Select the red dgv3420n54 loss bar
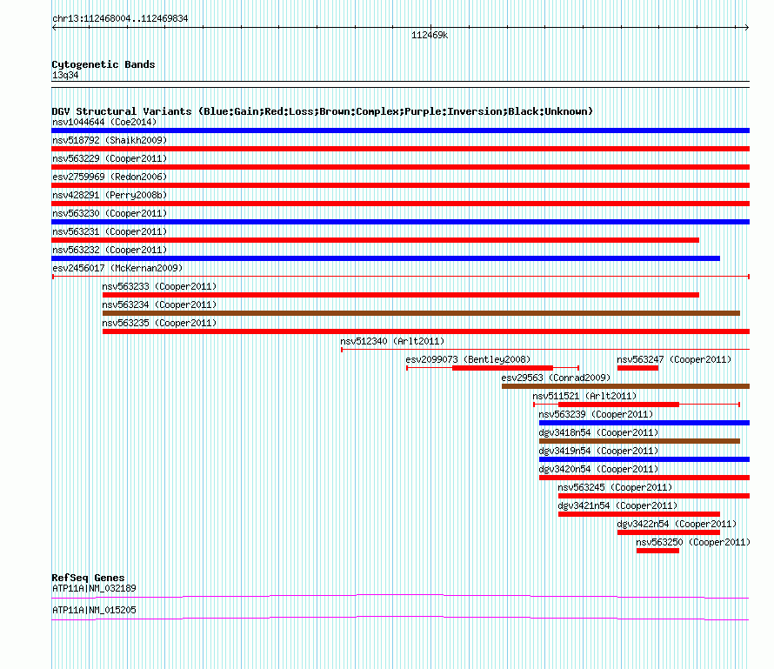 [644, 478]
